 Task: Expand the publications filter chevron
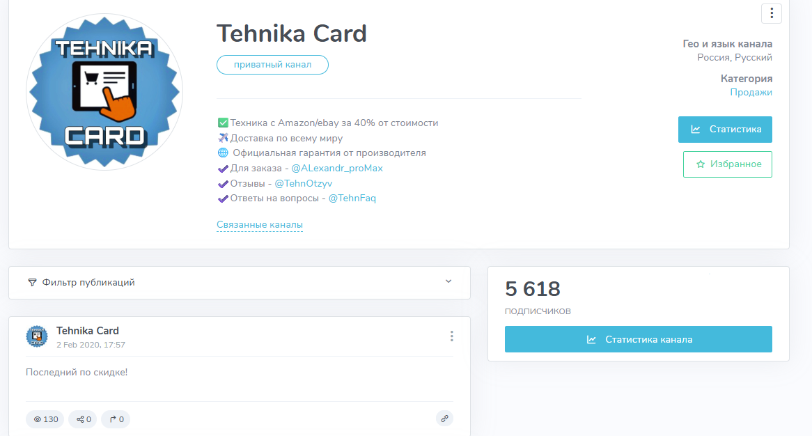pyautogui.click(x=448, y=281)
